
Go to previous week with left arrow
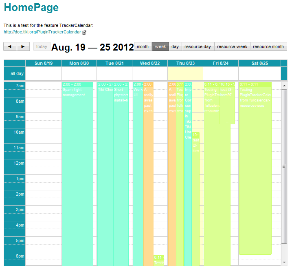(x=10, y=46)
